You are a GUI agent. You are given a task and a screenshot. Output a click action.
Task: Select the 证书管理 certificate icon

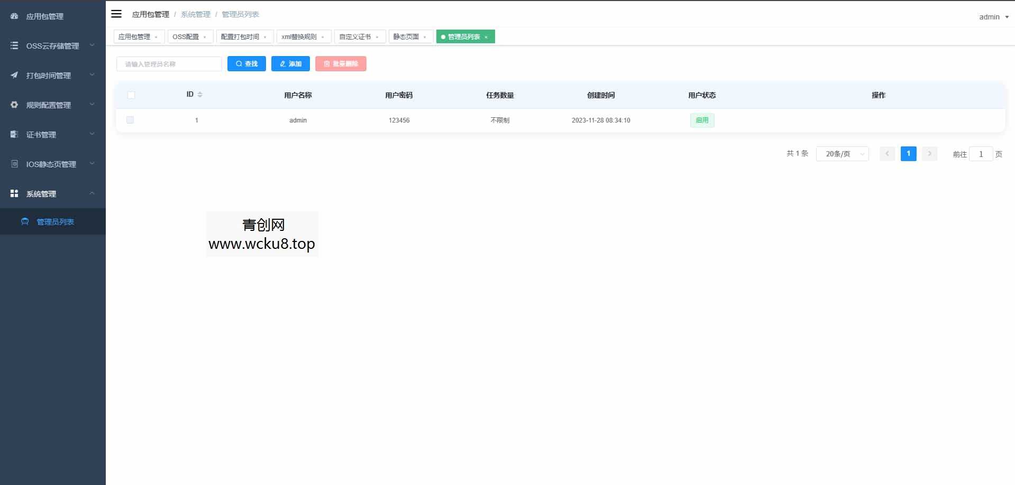(14, 134)
